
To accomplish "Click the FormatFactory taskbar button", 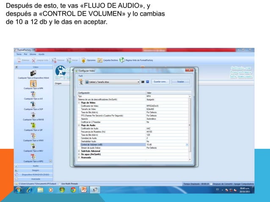I will pos(95,190).
